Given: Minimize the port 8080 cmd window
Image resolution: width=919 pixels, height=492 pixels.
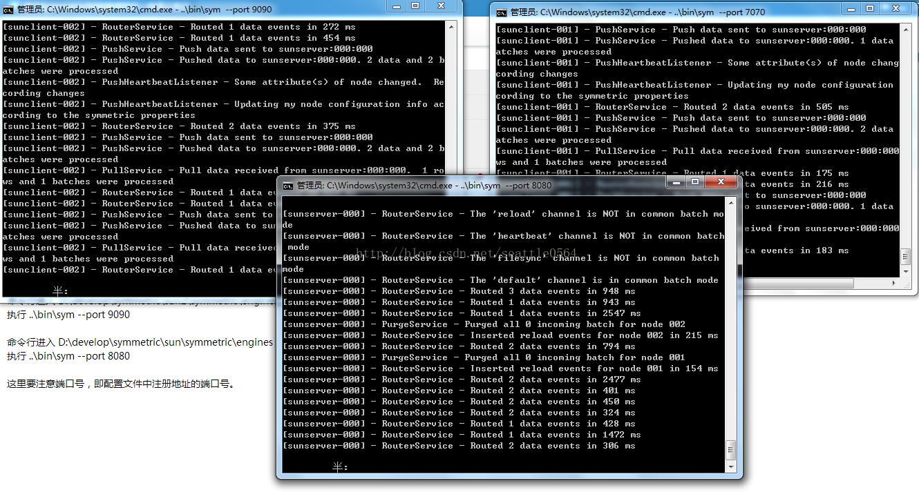Looking at the screenshot, I should click(676, 181).
